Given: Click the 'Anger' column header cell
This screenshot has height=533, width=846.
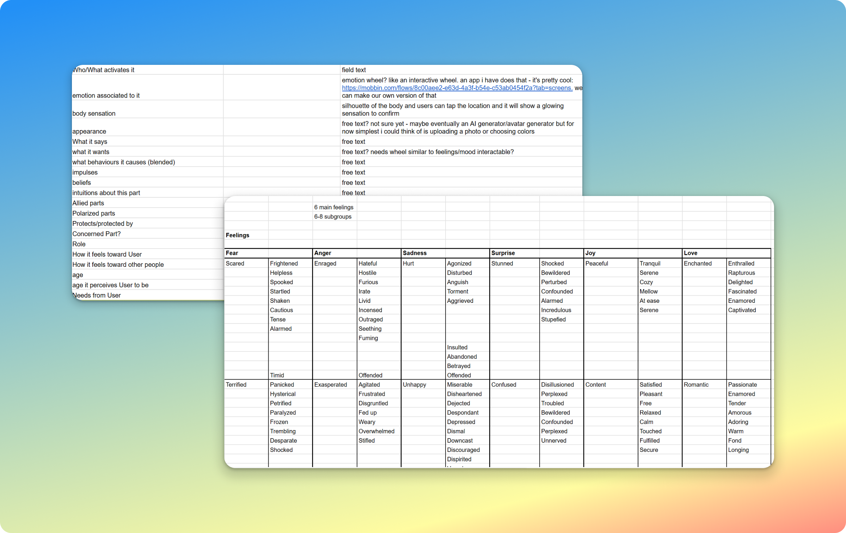Looking at the screenshot, I should (323, 253).
